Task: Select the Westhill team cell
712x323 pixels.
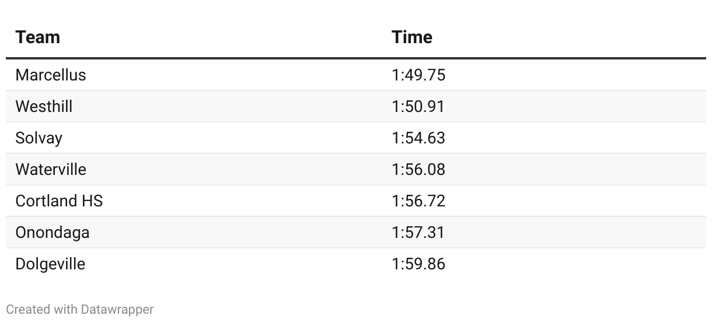Action: tap(44, 107)
